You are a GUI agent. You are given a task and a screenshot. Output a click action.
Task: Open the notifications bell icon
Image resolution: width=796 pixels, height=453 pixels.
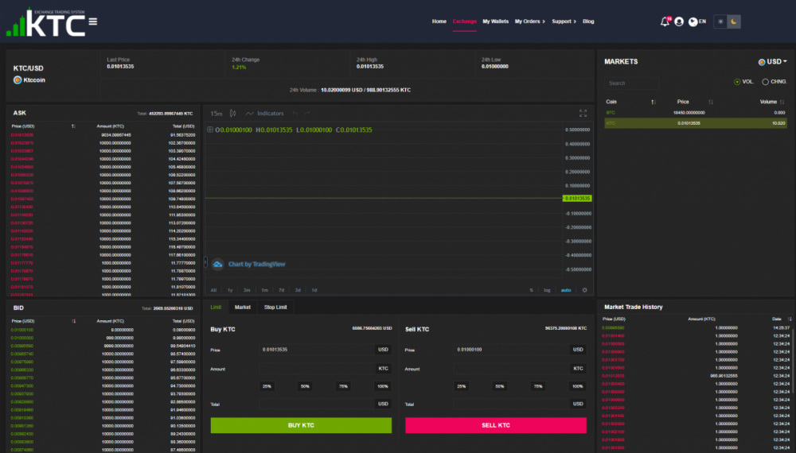[665, 21]
